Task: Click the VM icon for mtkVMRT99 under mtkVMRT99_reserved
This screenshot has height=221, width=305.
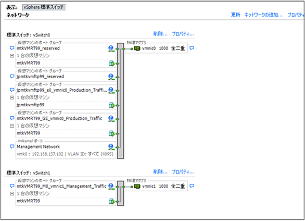Action: click(111, 63)
